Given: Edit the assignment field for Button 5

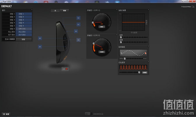Looking at the screenshot, I should 24,26.
